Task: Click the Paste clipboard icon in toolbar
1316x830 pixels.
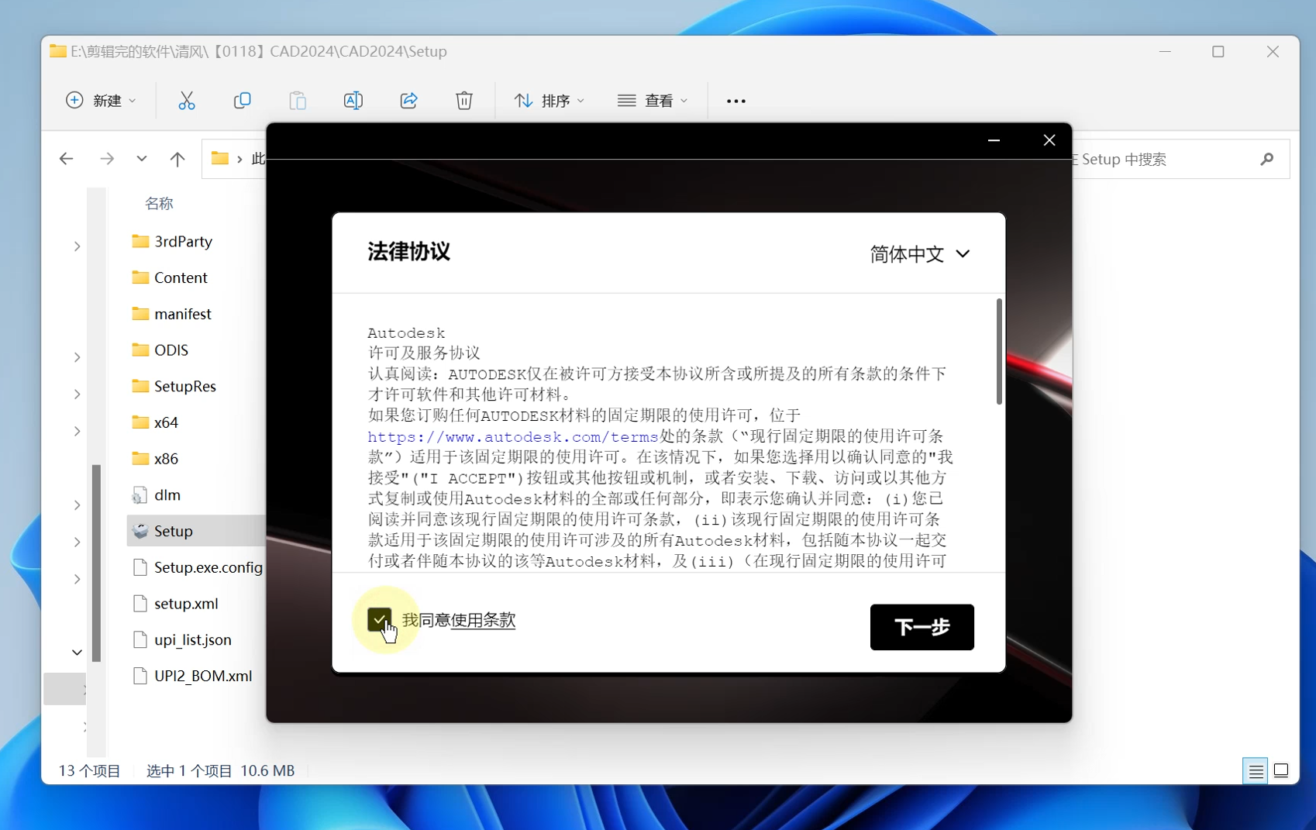Action: pyautogui.click(x=298, y=101)
